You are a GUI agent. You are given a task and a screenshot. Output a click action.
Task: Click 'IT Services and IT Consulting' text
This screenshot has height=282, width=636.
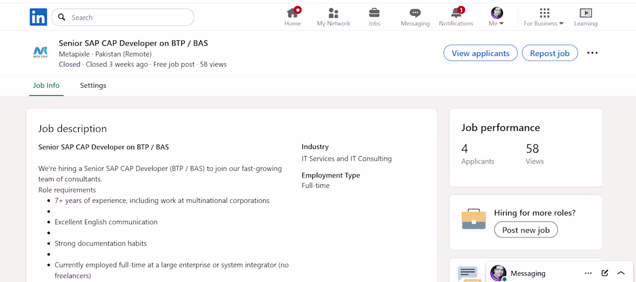[347, 158]
